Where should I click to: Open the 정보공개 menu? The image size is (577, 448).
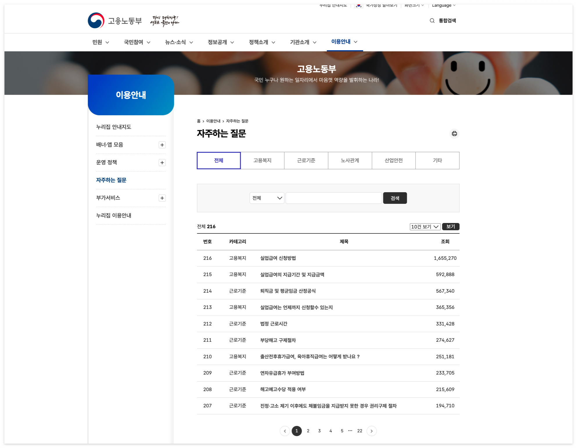pos(218,42)
